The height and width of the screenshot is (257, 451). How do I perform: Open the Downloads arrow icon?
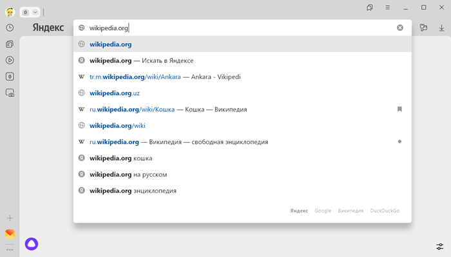click(x=441, y=28)
